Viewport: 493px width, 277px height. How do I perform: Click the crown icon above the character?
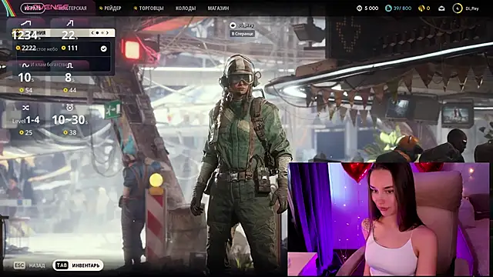click(233, 25)
